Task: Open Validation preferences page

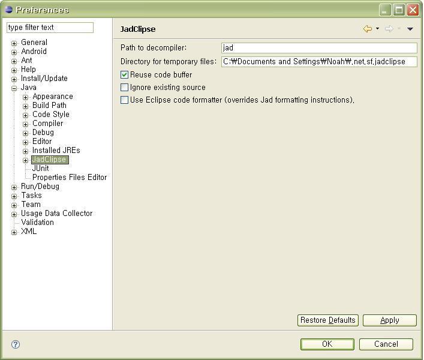Action: tap(37, 223)
